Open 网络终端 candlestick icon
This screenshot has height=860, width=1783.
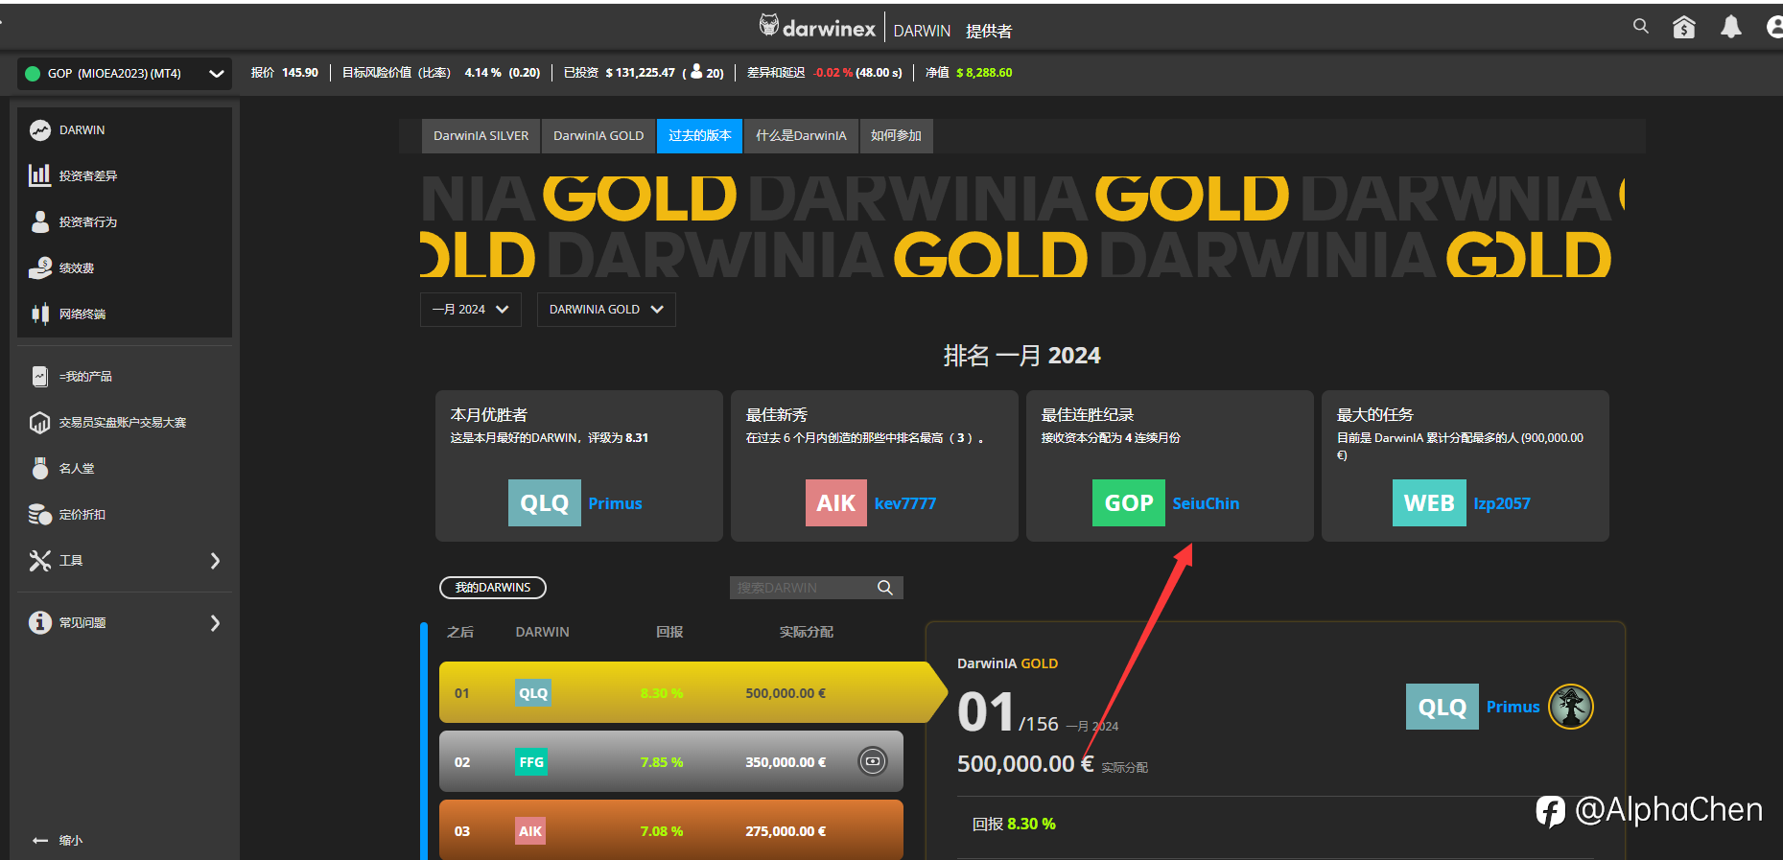tap(39, 314)
